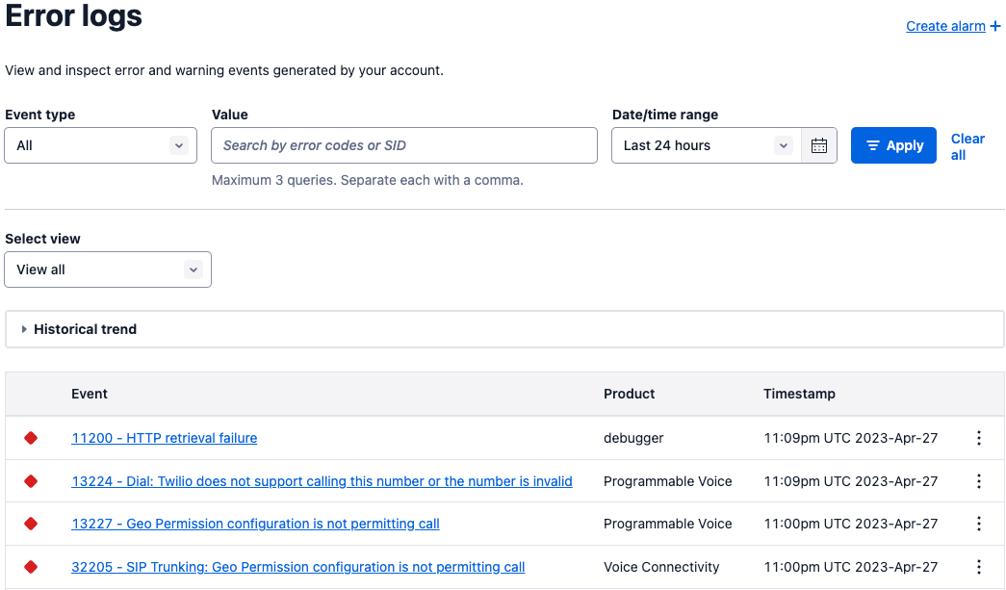Click the Apply button

[x=893, y=144]
